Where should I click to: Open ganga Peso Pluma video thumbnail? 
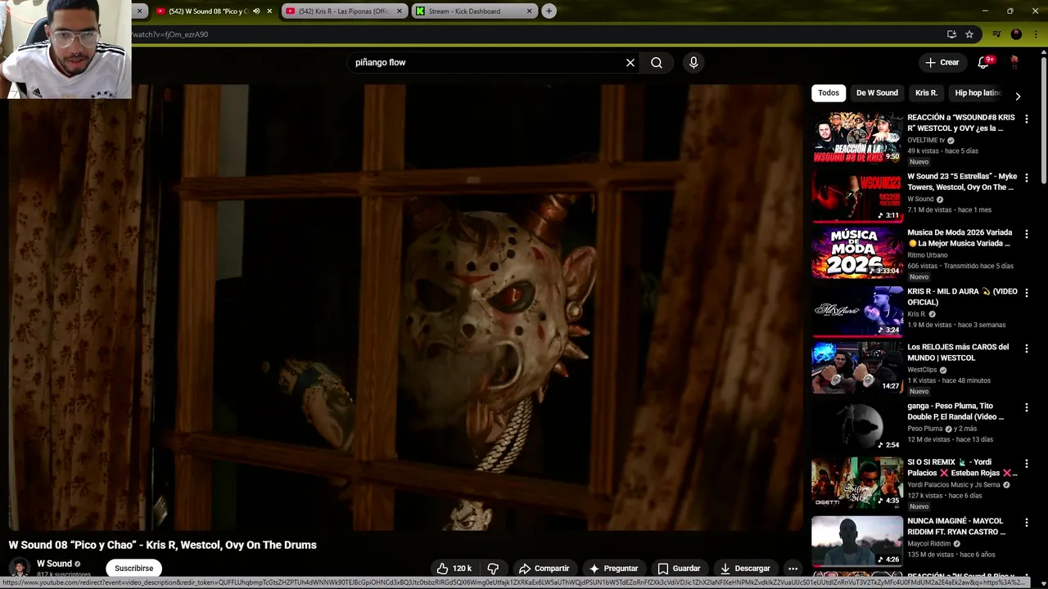pos(857,426)
